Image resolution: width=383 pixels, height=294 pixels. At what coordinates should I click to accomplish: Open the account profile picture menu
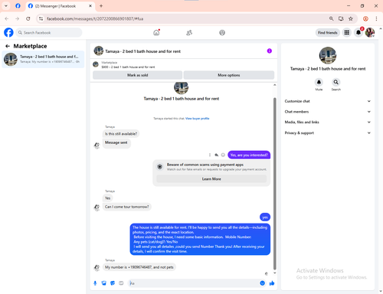370,33
